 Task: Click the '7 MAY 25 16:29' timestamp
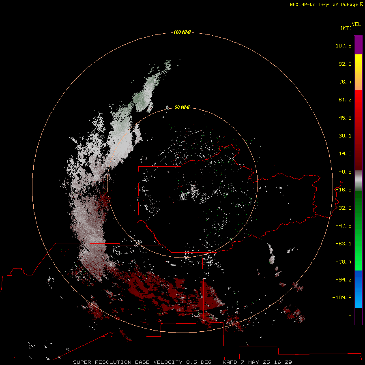266,362
